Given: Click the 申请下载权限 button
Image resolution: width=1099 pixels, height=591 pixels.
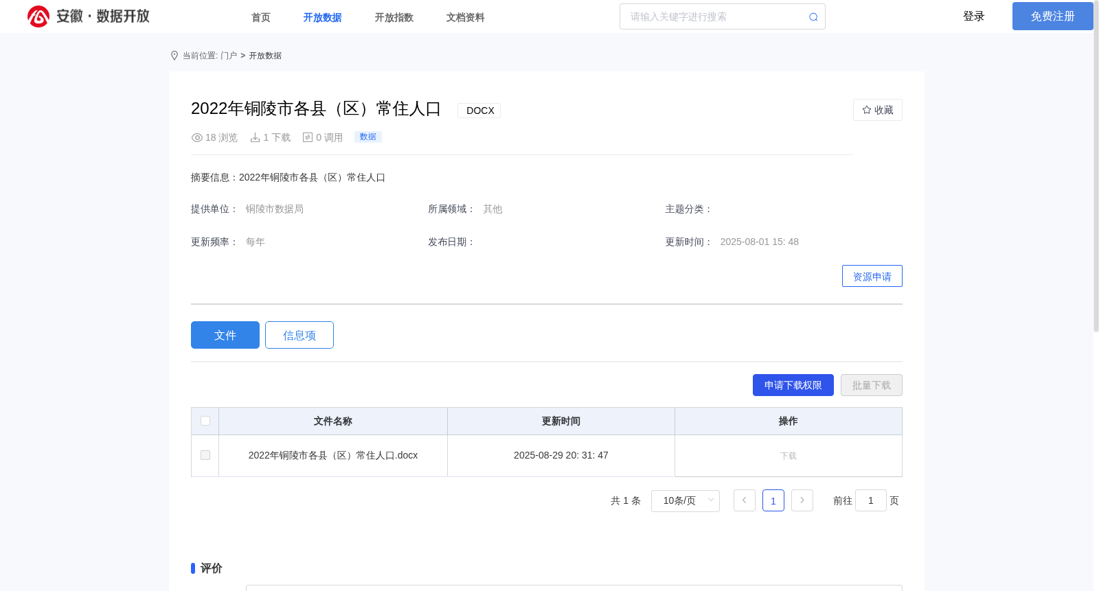Looking at the screenshot, I should point(793,385).
